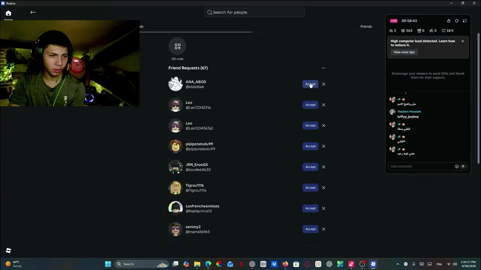This screenshot has height=270, width=481.
Task: Accept Tigrou1116's friend request
Action: (x=310, y=187)
